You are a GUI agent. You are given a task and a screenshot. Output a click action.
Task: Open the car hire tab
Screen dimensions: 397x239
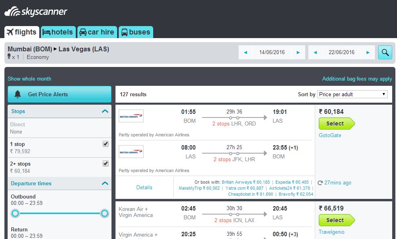click(x=97, y=32)
